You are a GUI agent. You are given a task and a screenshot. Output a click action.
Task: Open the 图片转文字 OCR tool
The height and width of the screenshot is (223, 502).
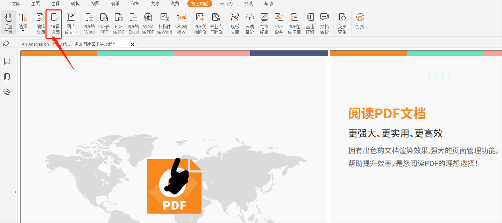click(71, 23)
